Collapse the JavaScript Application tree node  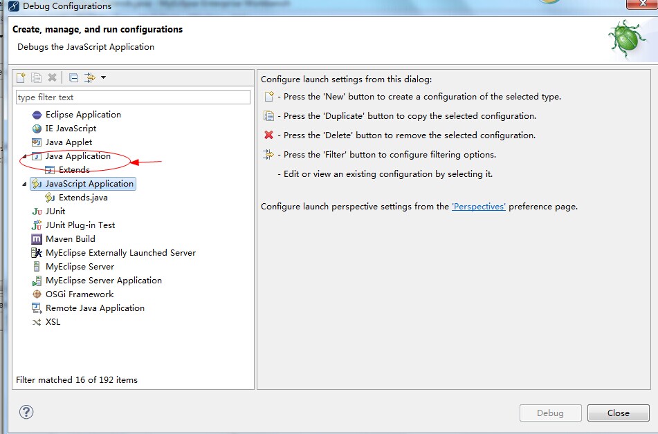point(25,184)
